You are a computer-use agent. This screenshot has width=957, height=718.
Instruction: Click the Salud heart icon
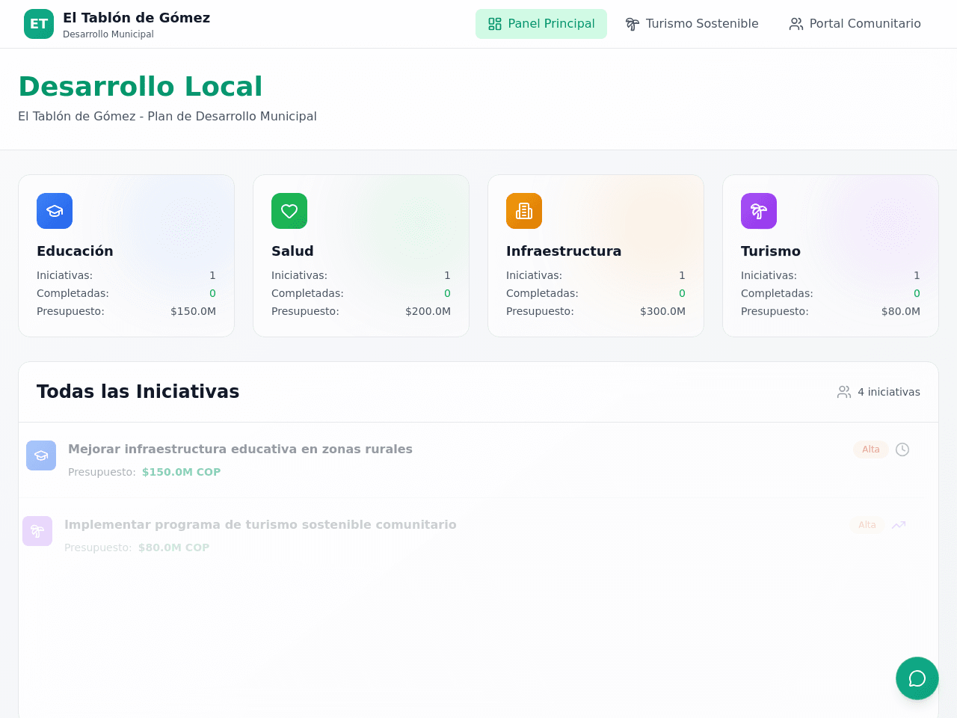289,211
